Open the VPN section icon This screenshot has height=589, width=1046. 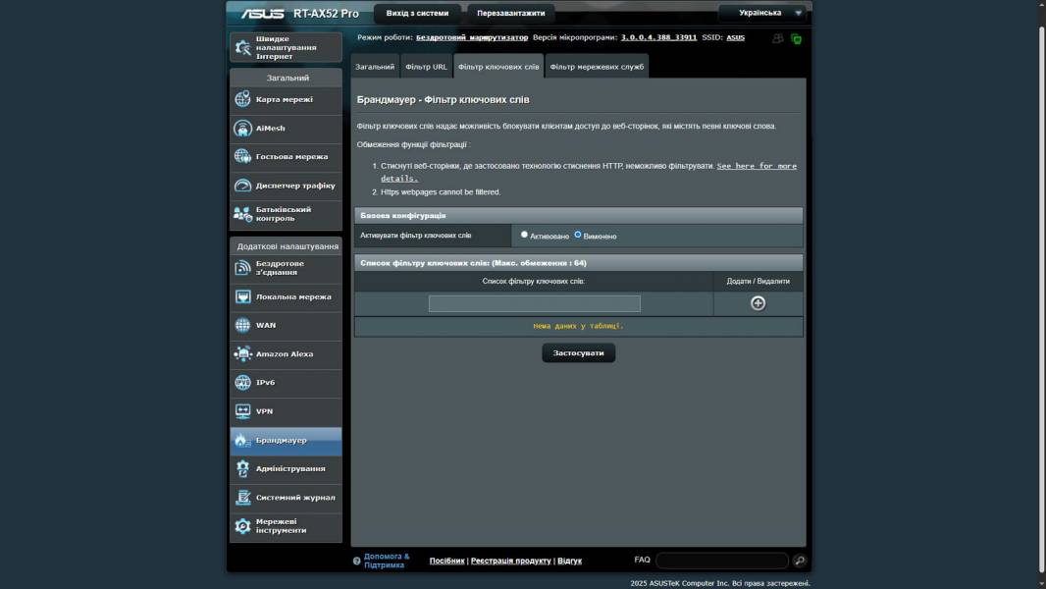tap(242, 411)
